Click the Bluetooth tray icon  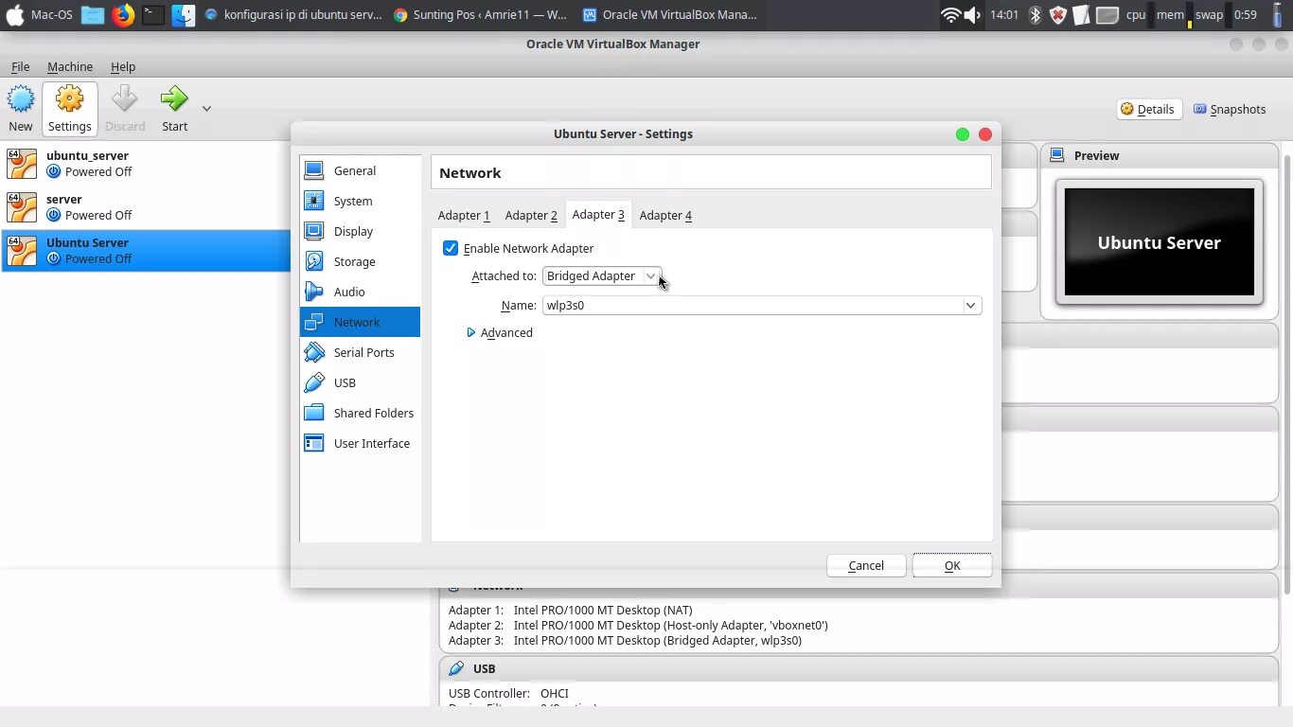(x=1036, y=14)
